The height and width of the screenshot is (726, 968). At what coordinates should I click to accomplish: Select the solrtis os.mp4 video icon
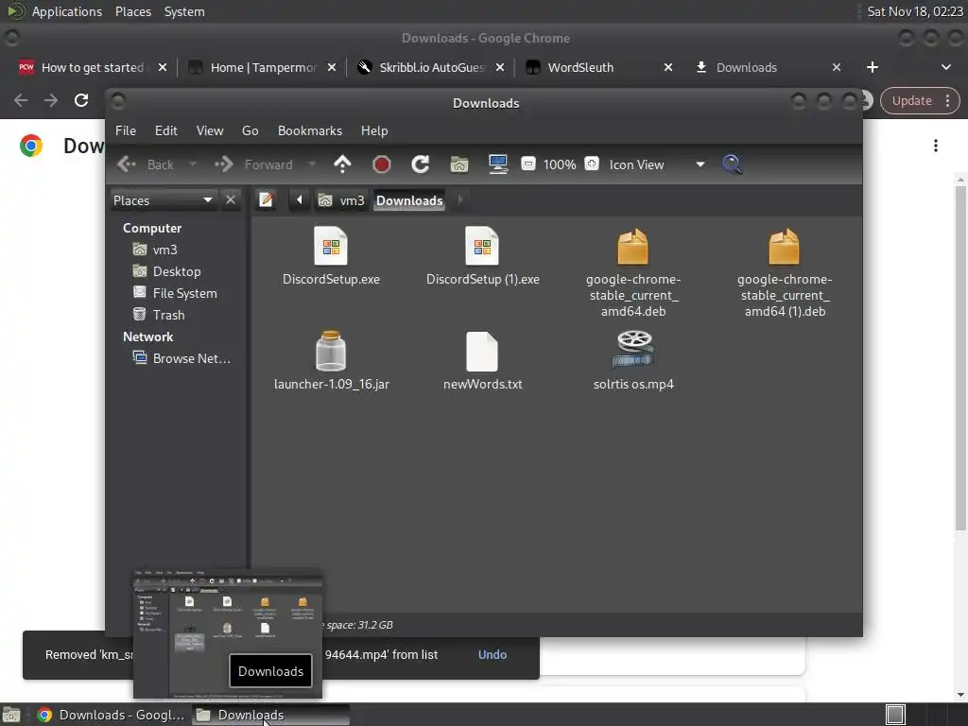pyautogui.click(x=633, y=350)
